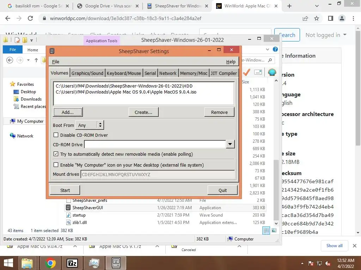
Task: Open the quick access toolbar dropdown
Action: (x=31, y=40)
